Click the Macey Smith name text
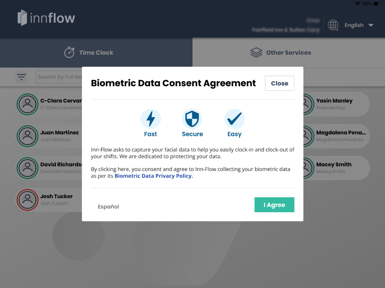The height and width of the screenshot is (288, 385). point(334,165)
